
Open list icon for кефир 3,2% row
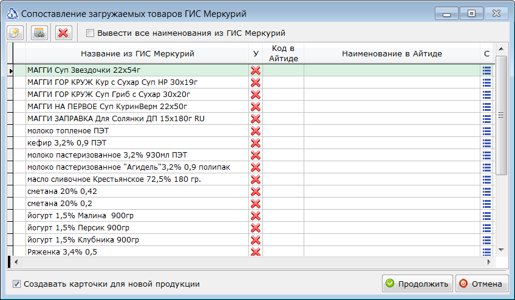point(486,143)
